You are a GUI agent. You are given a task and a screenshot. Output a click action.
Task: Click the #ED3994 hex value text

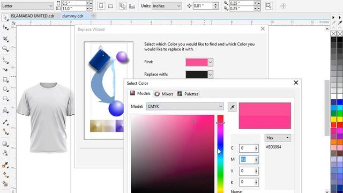(273, 147)
